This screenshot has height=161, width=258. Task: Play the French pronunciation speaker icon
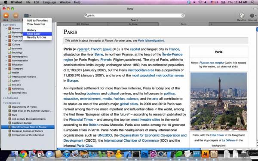point(115,49)
